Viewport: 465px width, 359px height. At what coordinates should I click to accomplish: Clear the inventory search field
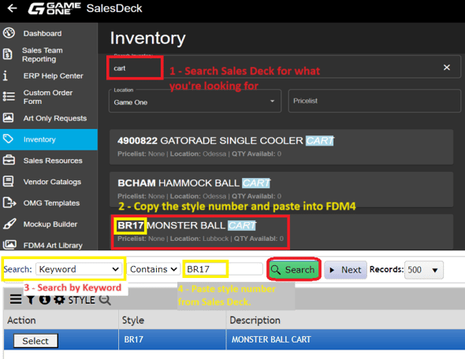pyautogui.click(x=447, y=68)
